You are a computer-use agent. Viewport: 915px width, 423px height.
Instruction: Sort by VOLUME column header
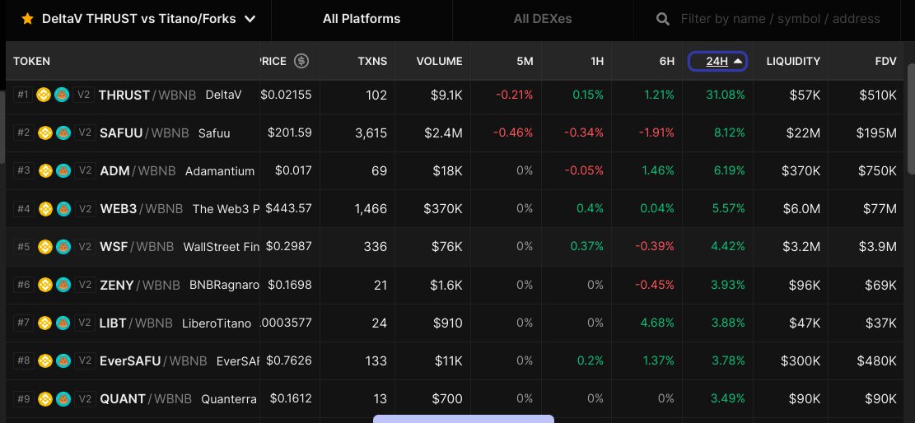(440, 61)
